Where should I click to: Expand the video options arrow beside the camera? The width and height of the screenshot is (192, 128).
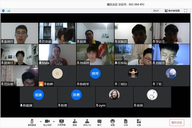coord(54,121)
